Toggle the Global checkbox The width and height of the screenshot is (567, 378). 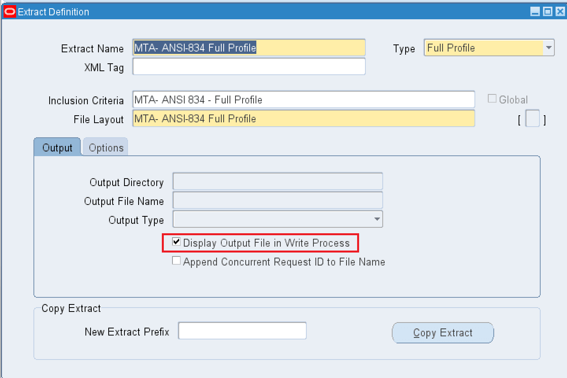492,98
